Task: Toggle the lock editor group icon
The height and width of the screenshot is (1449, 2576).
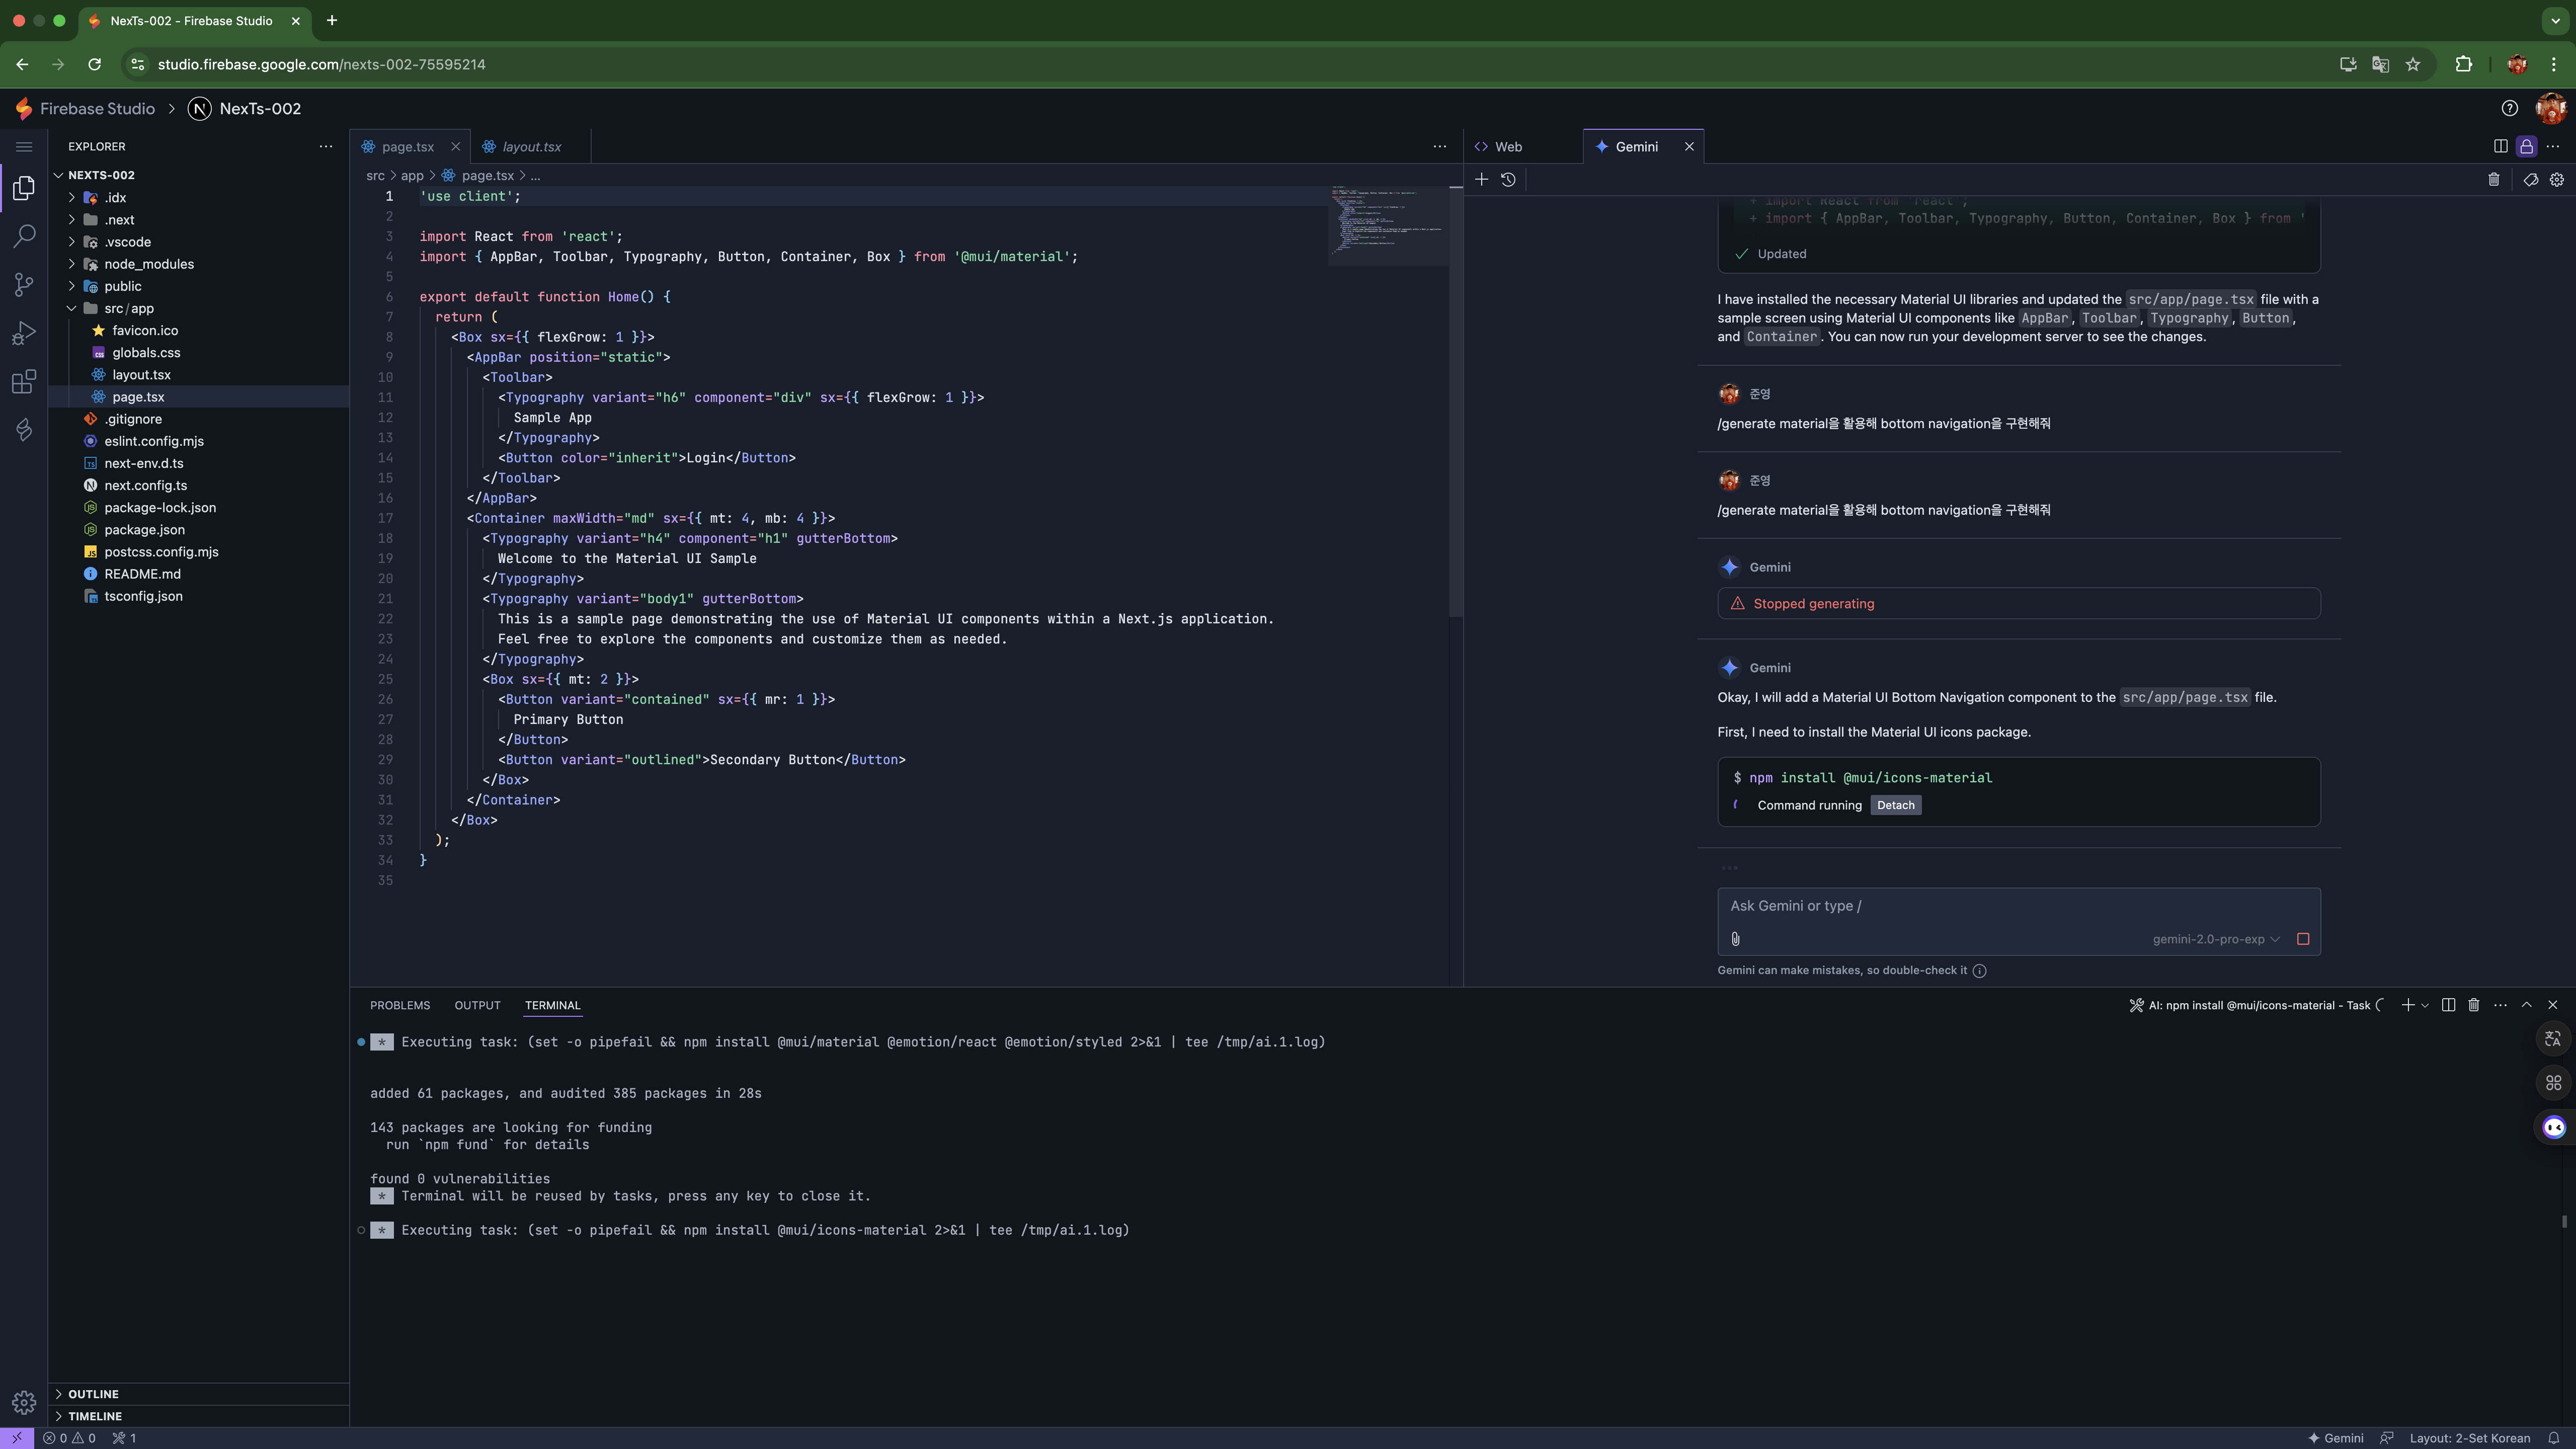Action: [2526, 147]
